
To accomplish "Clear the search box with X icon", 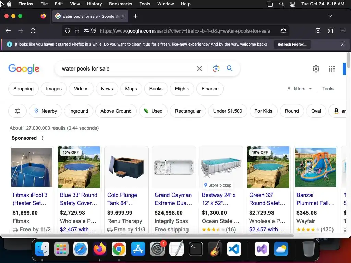I will pos(199,68).
